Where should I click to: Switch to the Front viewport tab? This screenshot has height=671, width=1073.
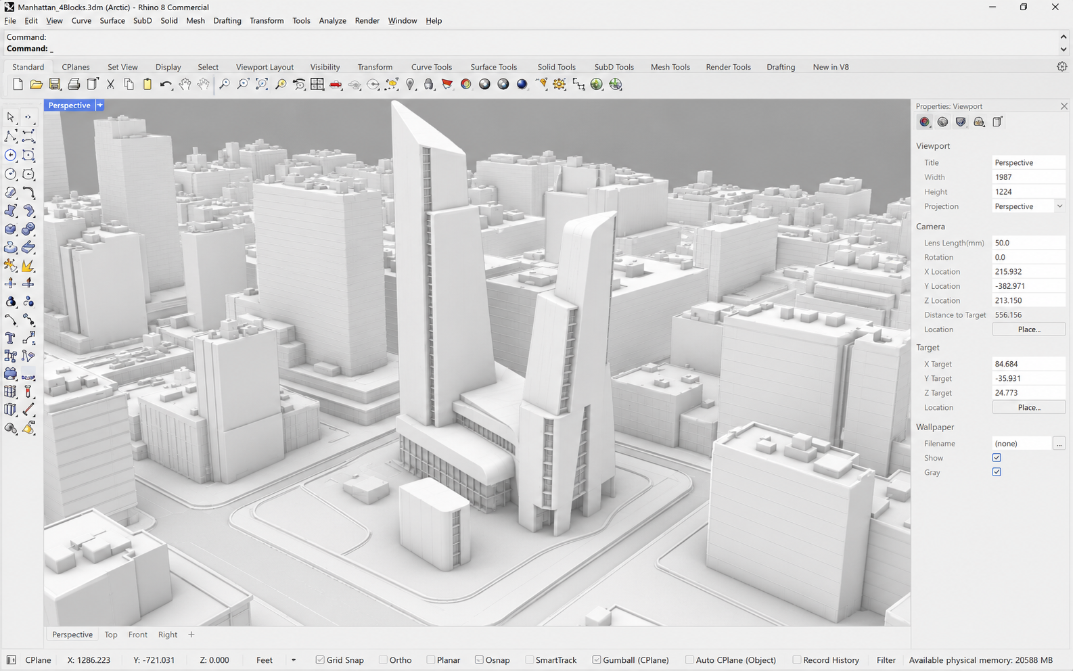(137, 634)
